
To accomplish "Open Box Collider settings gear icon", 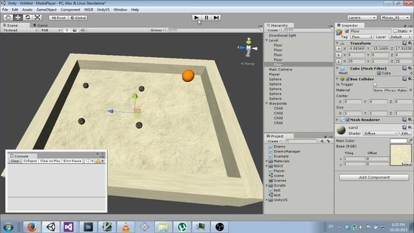I will pos(409,79).
